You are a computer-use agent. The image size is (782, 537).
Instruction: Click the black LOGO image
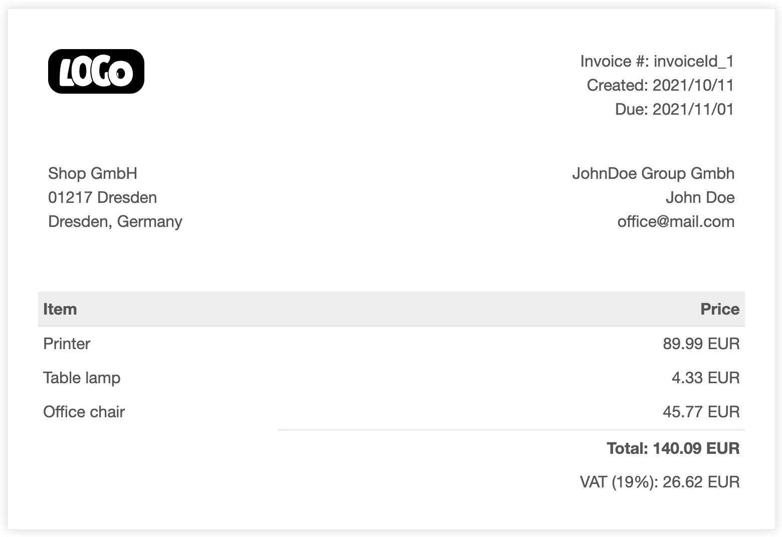(x=96, y=71)
